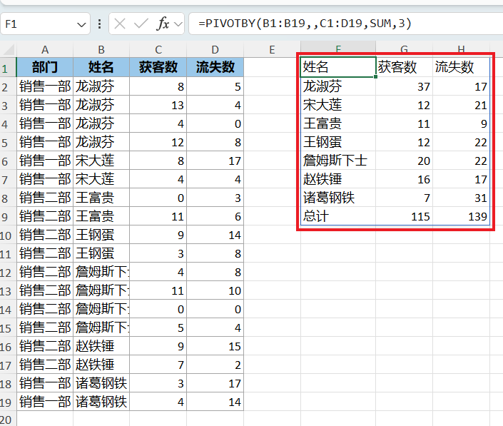Open the Name Box dropdown arrow
Image resolution: width=503 pixels, height=426 pixels.
click(81, 24)
